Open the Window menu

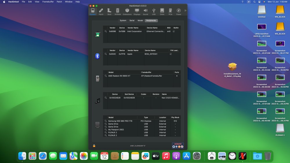69,2
